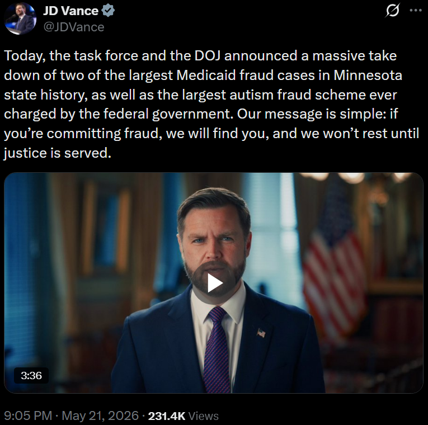Open the three-dot more options menu

pos(416,11)
